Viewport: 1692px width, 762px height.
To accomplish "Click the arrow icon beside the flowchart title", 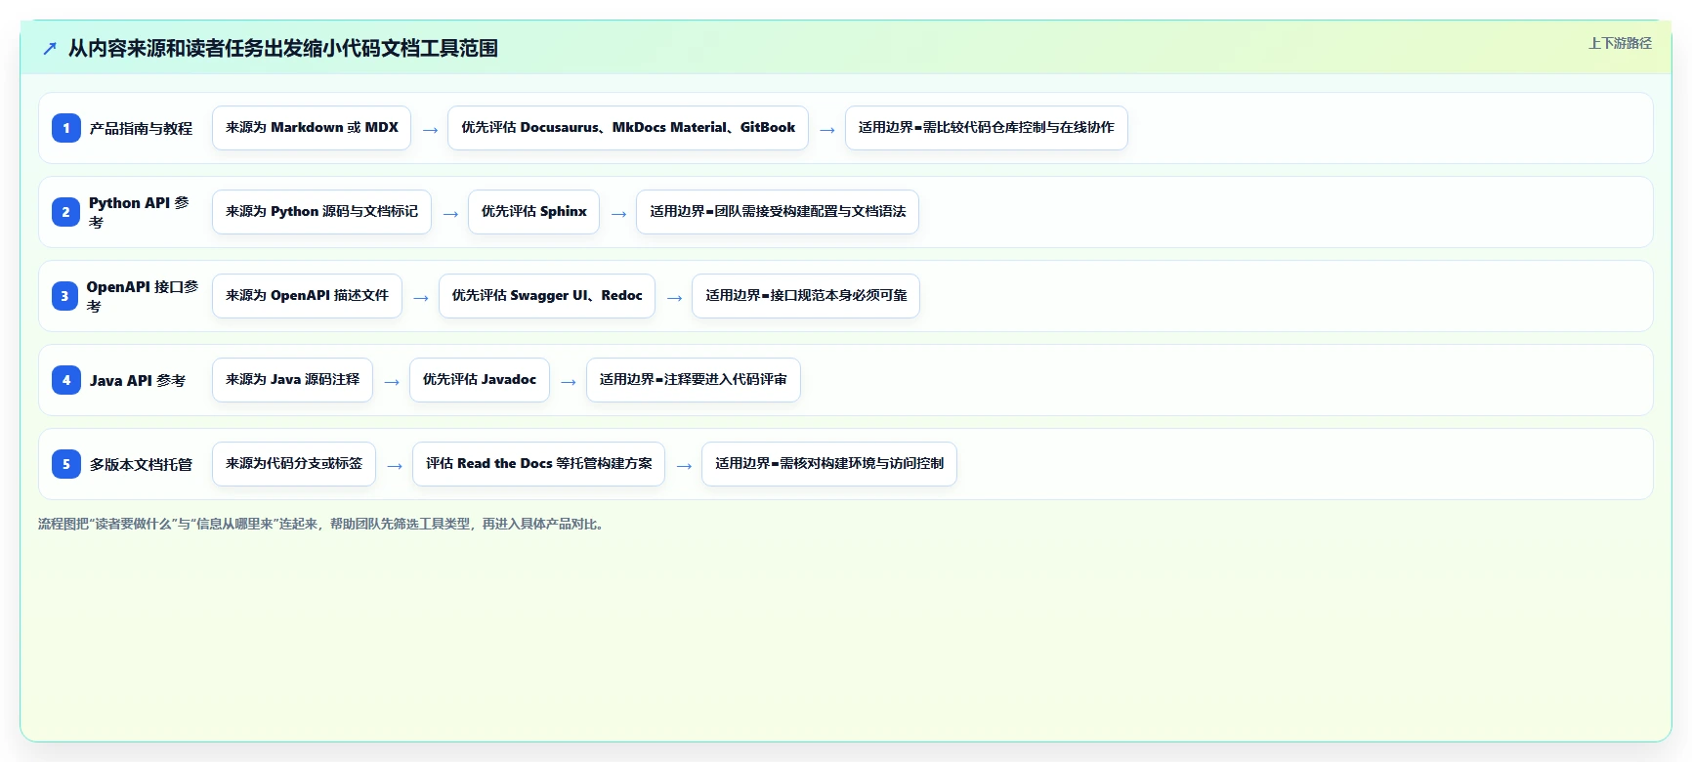I will pos(50,48).
